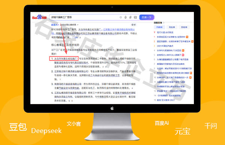Image resolution: width=225 pixels, height=145 pixels.
Task: Click the orange hot badge beside rank 2 item
Action: [x=192, y=41]
